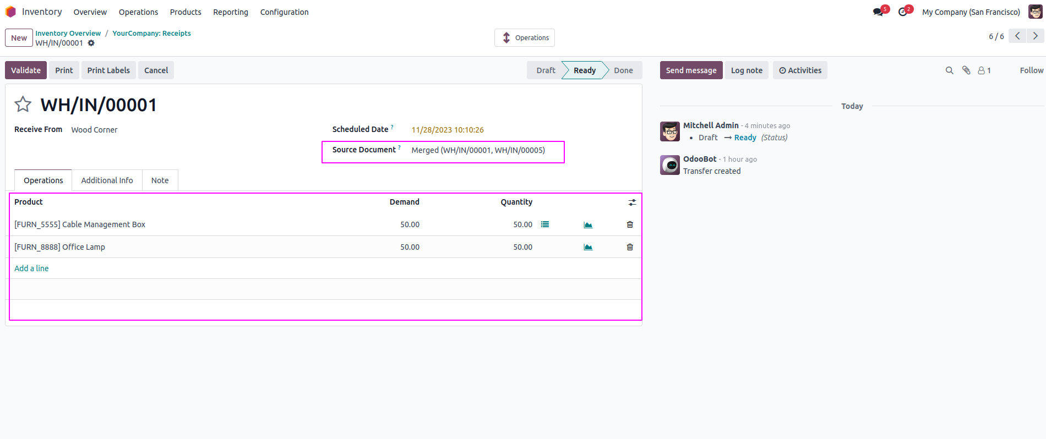Screen dimensions: 1046x439
Task: Switch to Additional Info tab
Action: [107, 180]
